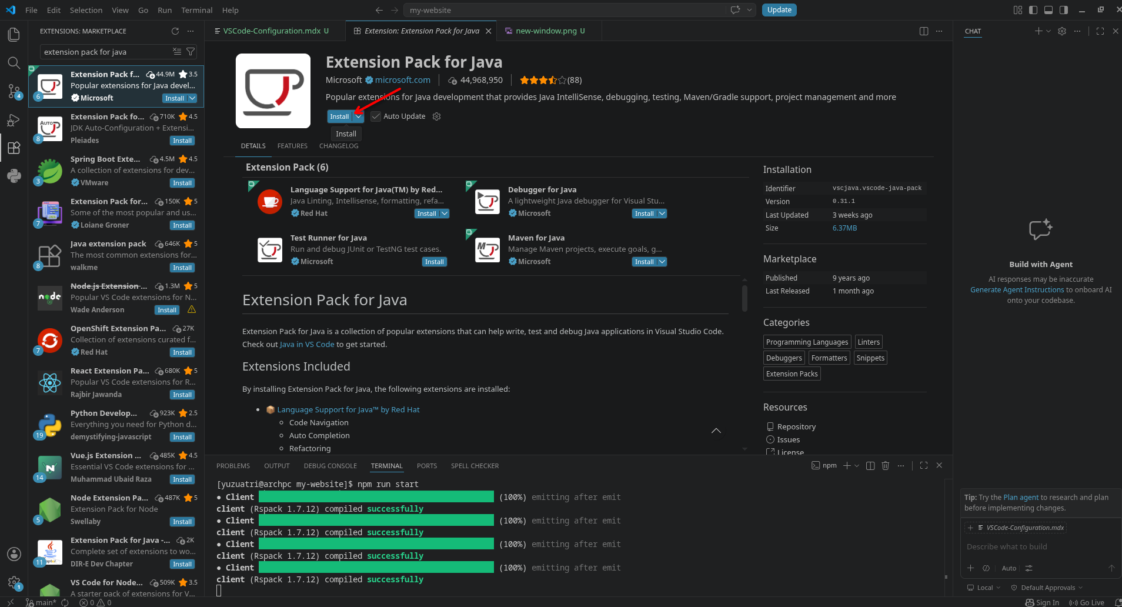The height and width of the screenshot is (607, 1122).
Task: Start a new chat with plus icon
Action: click(x=1038, y=31)
